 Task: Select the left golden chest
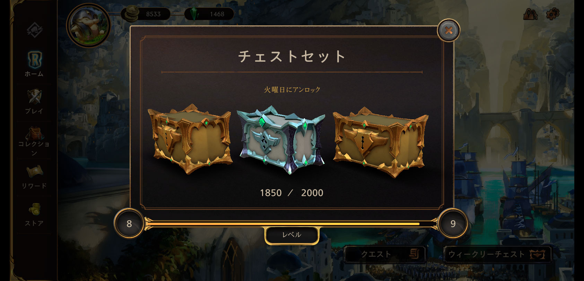coord(190,139)
